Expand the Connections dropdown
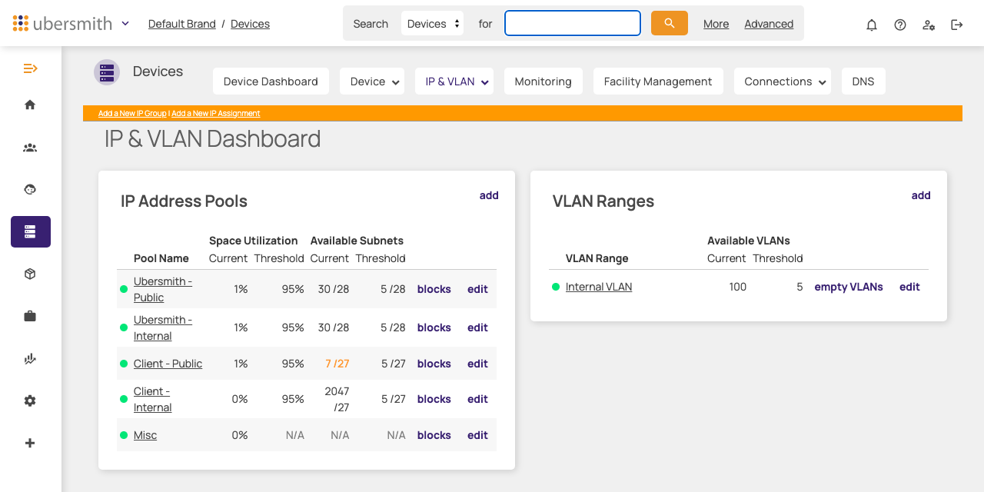 [783, 81]
